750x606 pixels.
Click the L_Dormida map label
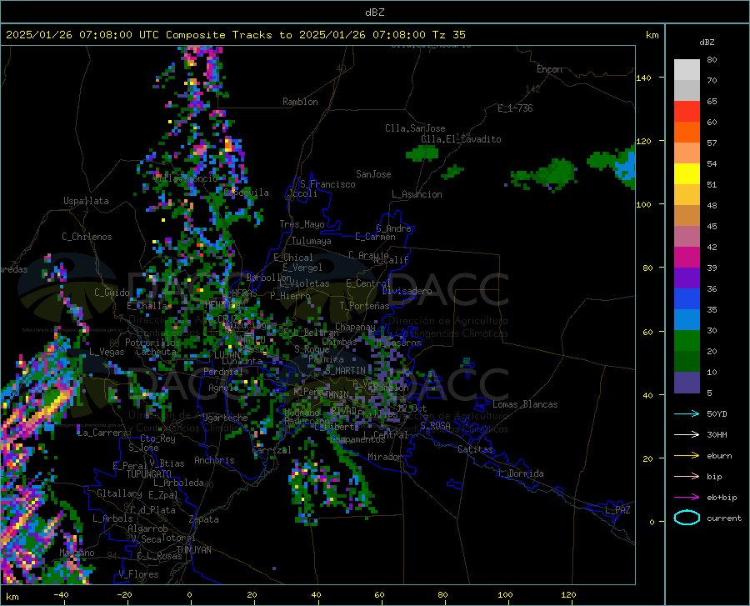[521, 473]
